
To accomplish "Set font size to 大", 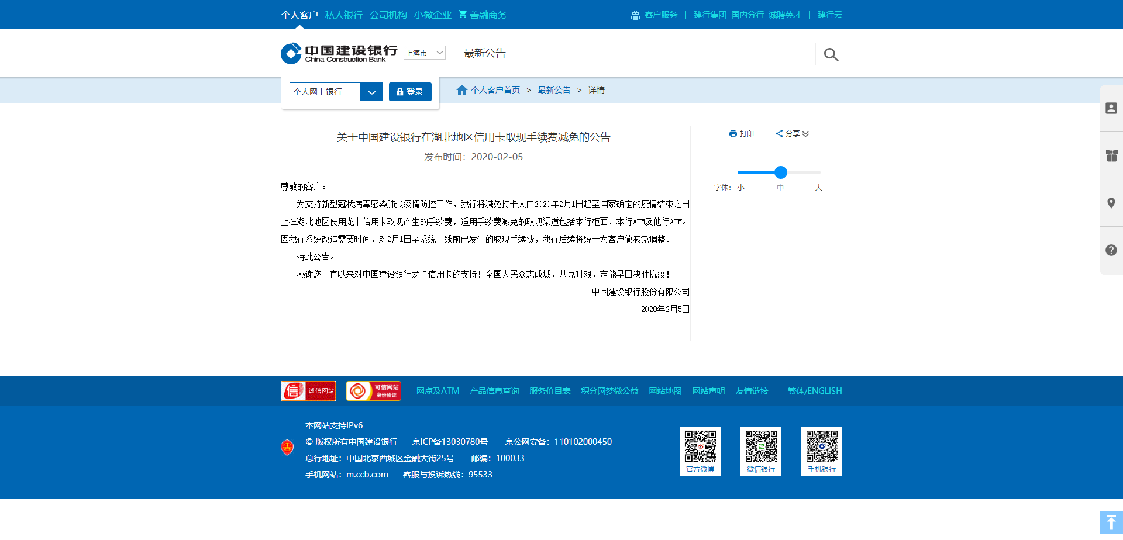I will tap(818, 188).
